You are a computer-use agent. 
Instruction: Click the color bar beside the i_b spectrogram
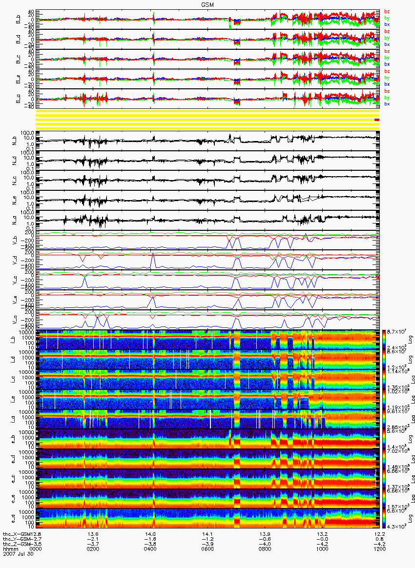(x=383, y=340)
